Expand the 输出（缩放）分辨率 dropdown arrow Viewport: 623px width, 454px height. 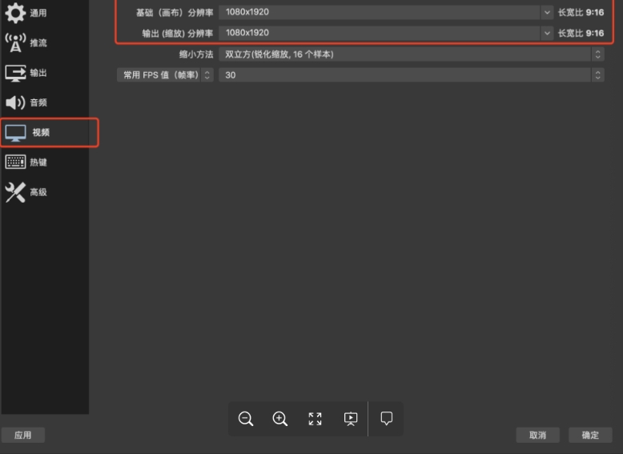point(547,33)
